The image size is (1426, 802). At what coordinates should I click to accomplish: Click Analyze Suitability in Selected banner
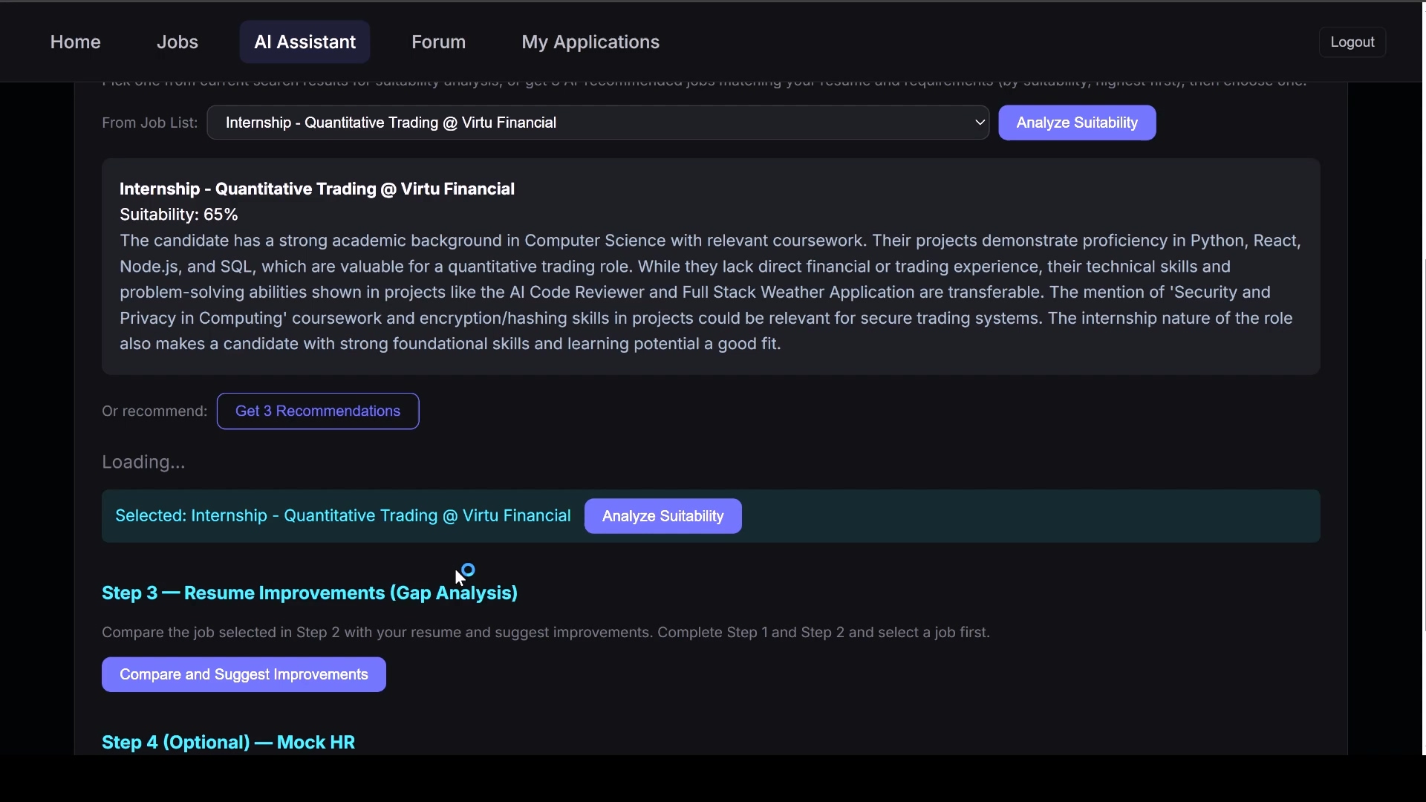tap(662, 516)
